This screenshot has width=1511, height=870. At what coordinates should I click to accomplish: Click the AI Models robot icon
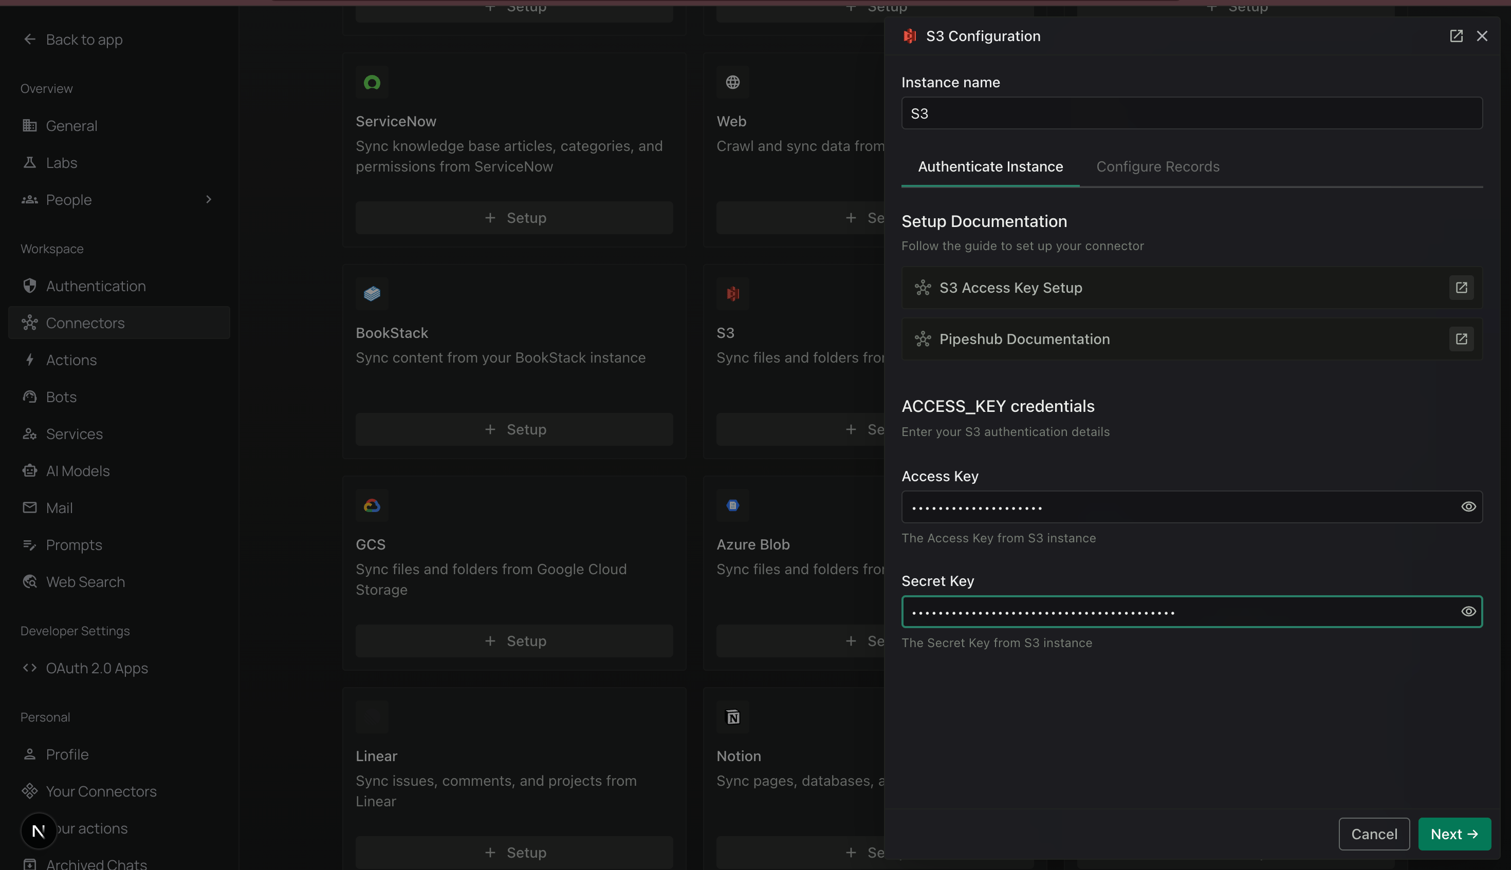(29, 471)
